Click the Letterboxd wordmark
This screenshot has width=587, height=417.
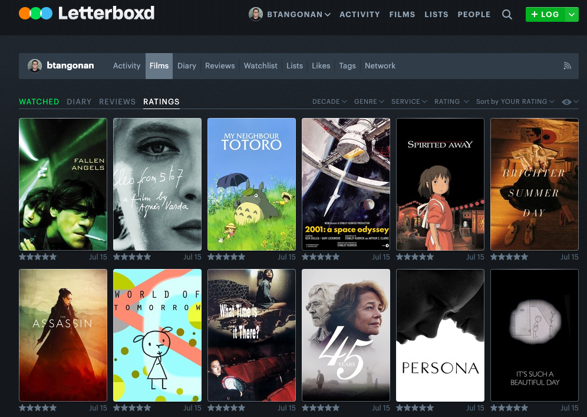point(106,14)
